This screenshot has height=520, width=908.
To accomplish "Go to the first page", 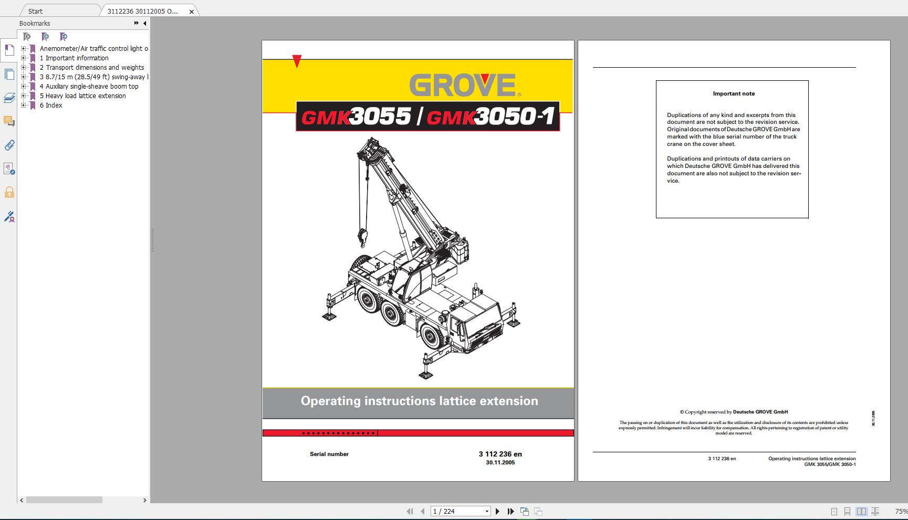I will (410, 511).
